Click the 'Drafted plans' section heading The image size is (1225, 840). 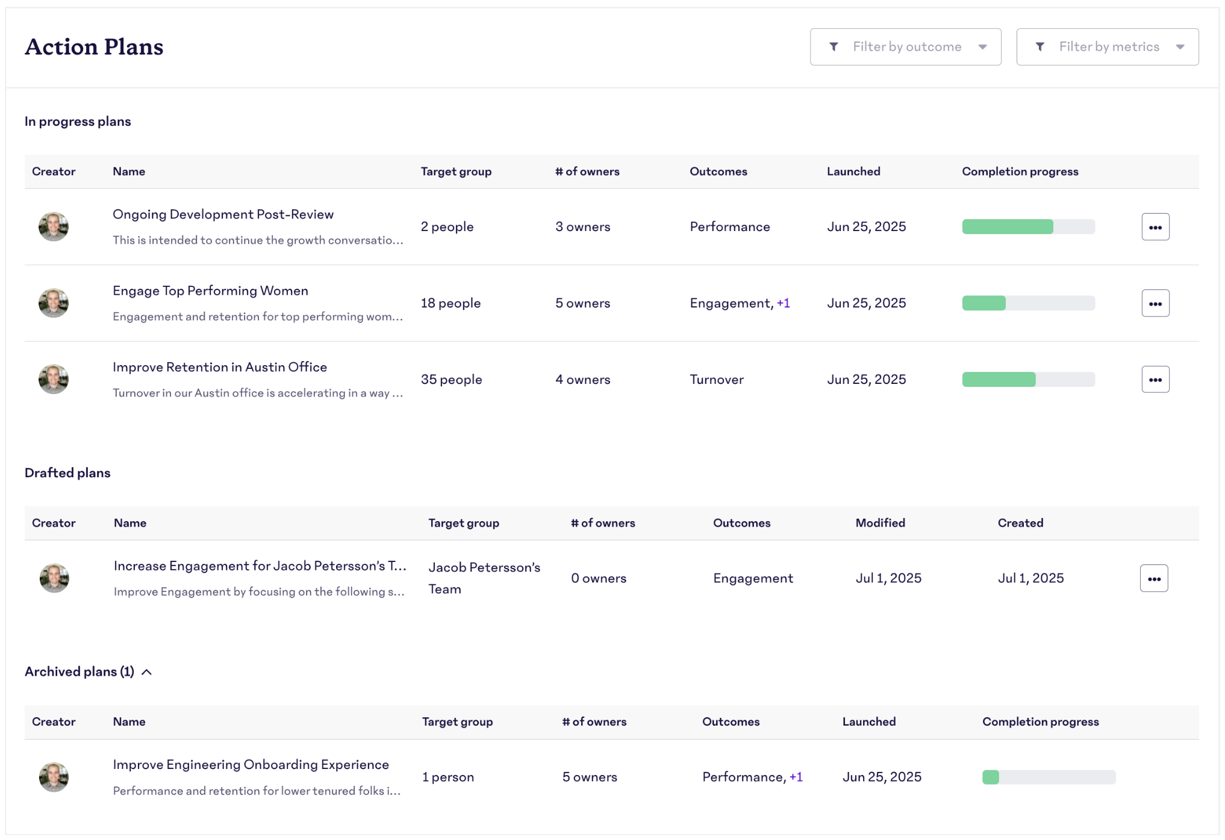click(x=67, y=473)
